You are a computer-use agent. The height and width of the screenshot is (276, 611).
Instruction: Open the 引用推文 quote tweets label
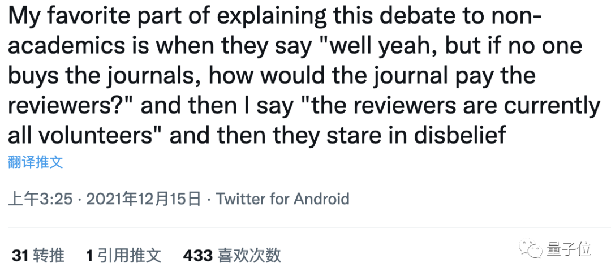(129, 256)
